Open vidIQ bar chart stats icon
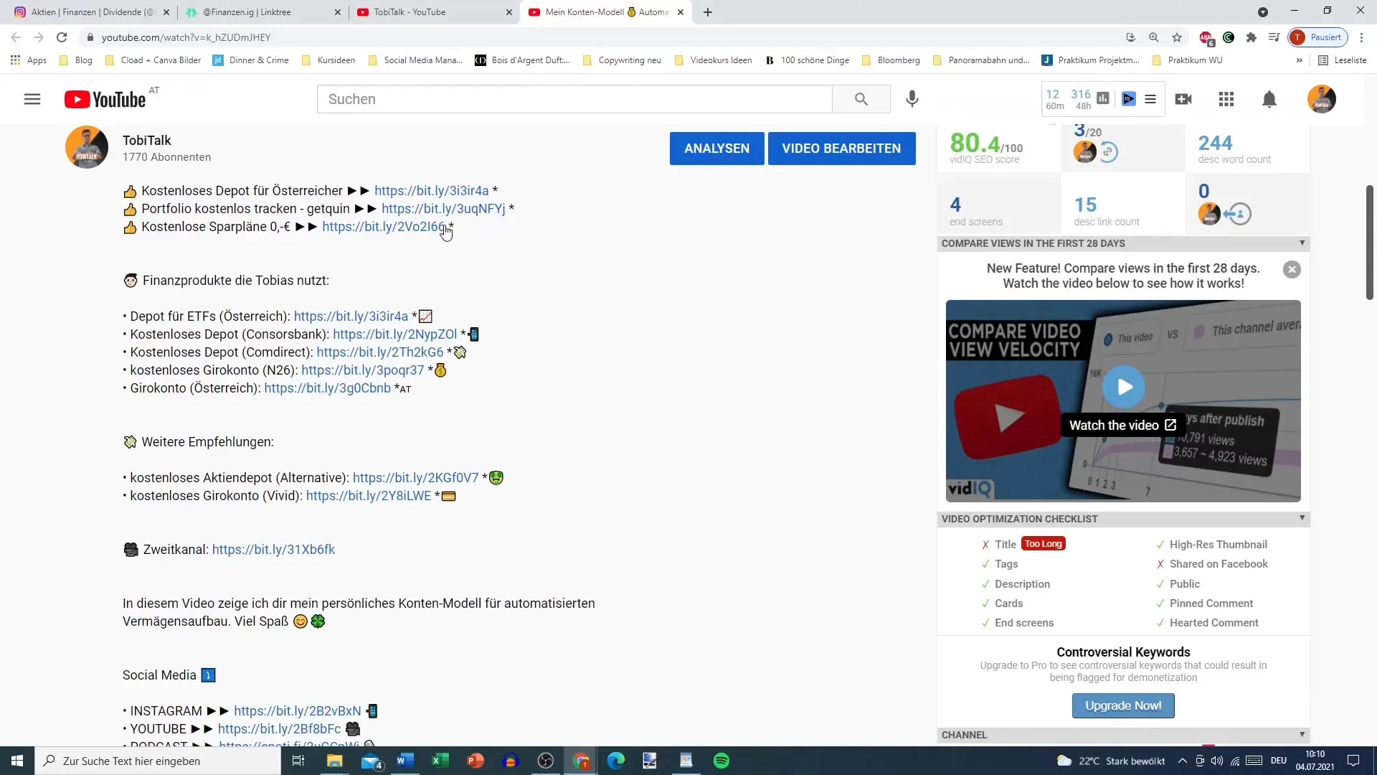 click(1103, 98)
